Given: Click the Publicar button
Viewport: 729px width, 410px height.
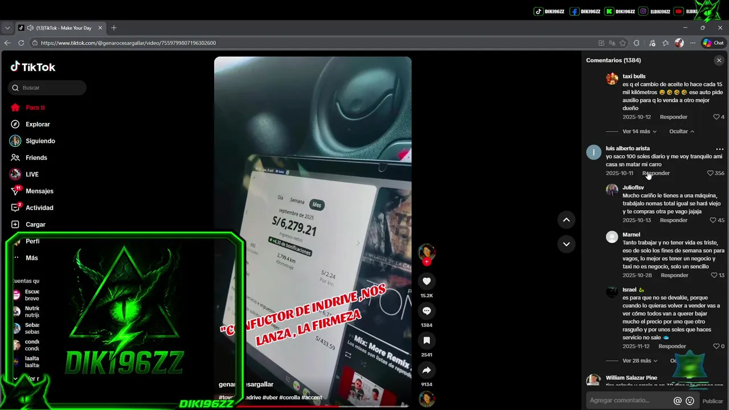Looking at the screenshot, I should 712,401.
